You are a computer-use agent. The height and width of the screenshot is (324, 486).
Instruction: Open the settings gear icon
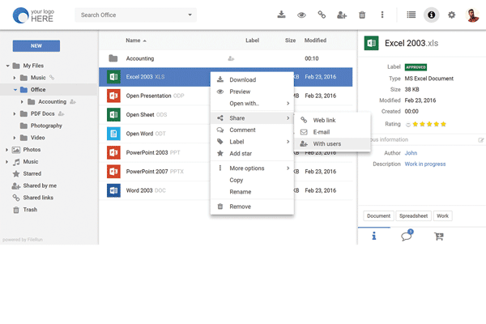coord(452,15)
